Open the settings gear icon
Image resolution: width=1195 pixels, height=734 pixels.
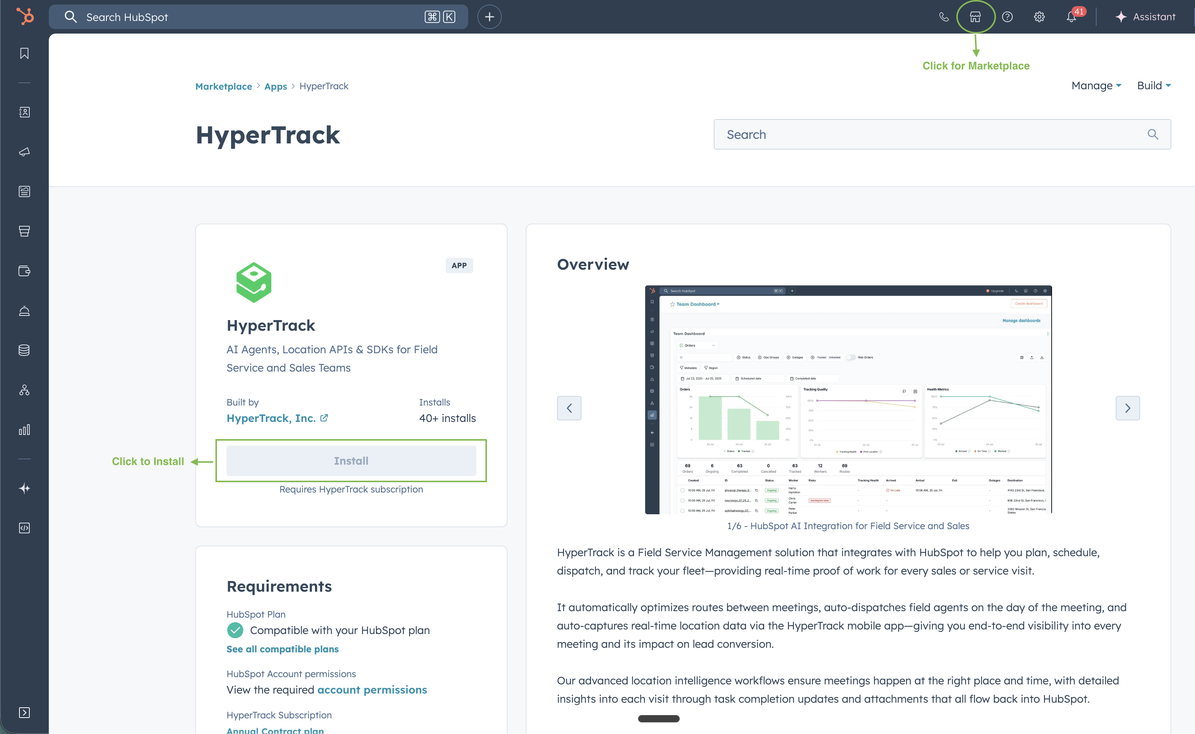pyautogui.click(x=1039, y=17)
